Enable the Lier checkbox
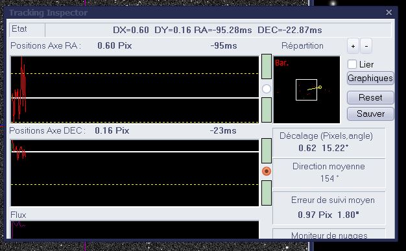This screenshot has height=251, width=406. click(x=352, y=64)
